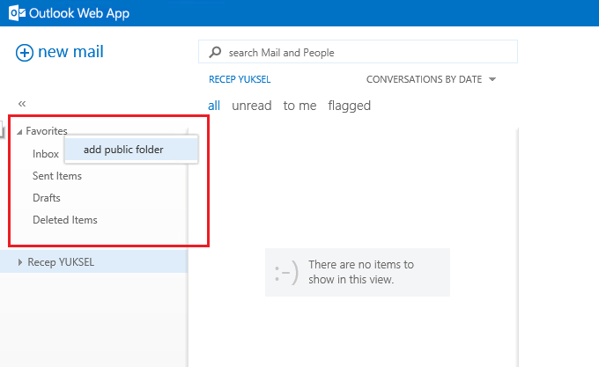Viewport: 599px width, 367px height.
Task: Click the new mail link
Action: coord(70,52)
